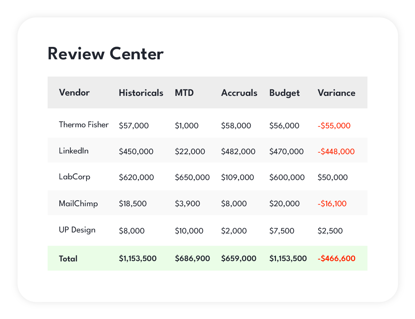Click Thermo Fisher's -$55,000 variance
Image resolution: width=415 pixels, height=319 pixels.
[334, 126]
